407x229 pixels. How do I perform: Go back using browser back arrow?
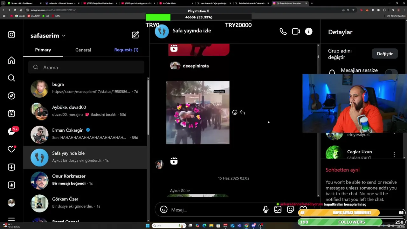pyautogui.click(x=3, y=10)
